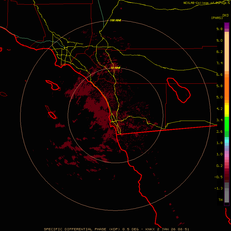Click the 50 NMI range ring label

[x=115, y=68]
